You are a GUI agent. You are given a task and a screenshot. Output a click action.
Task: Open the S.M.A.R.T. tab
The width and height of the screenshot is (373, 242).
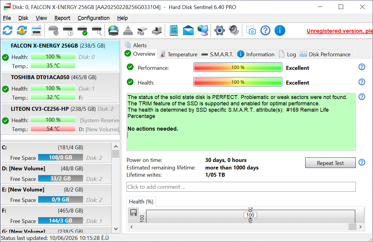(217, 54)
